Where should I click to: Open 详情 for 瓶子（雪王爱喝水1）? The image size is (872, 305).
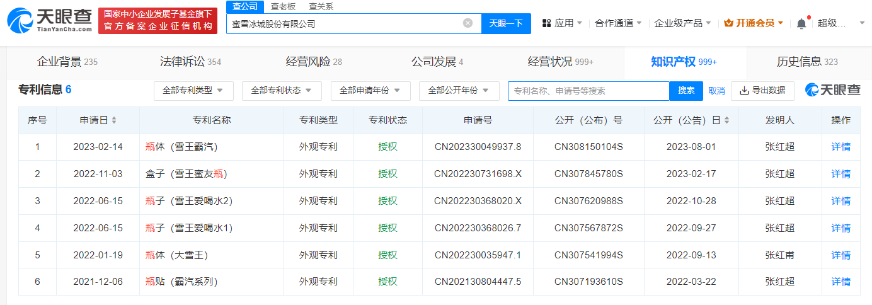click(x=841, y=227)
